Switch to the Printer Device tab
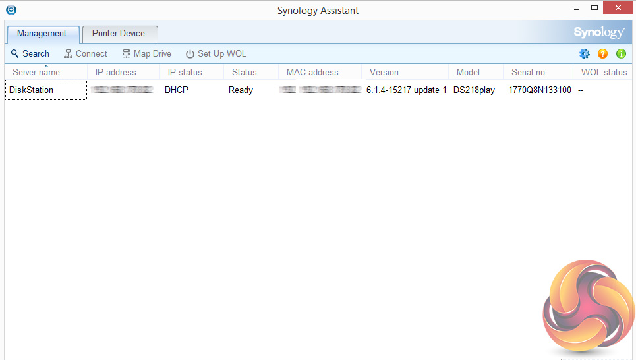This screenshot has width=636, height=360. tap(120, 34)
